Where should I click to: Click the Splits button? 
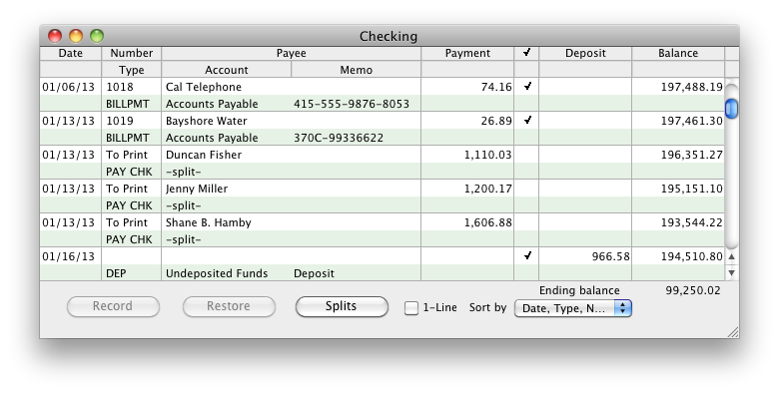[x=342, y=306]
